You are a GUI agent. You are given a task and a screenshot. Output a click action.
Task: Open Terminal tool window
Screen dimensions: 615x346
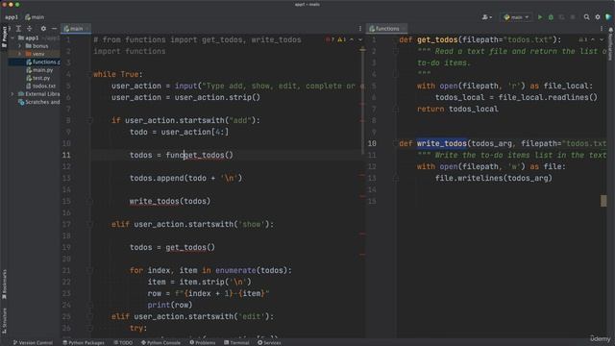(x=236, y=343)
